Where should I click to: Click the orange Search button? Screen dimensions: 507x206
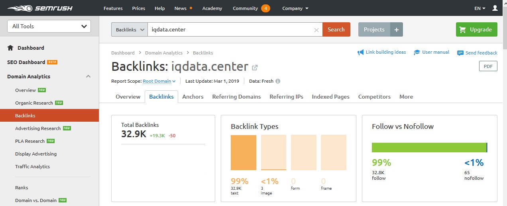coord(336,29)
